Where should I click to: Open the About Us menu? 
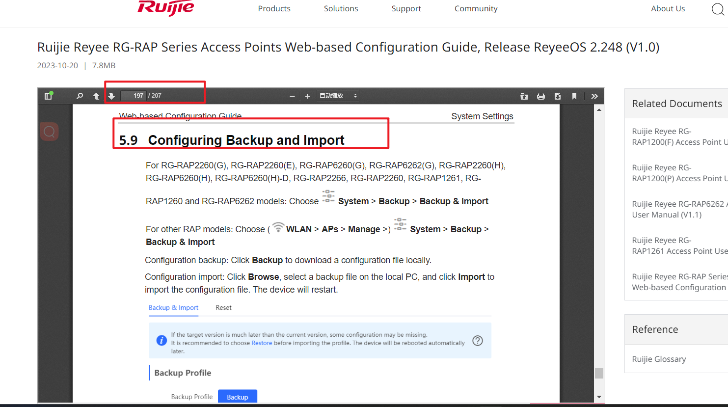(668, 8)
